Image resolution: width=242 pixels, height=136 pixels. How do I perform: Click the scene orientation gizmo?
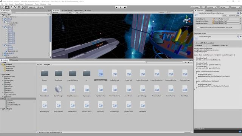(187, 20)
